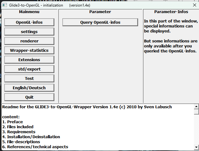Open the OpenGL-infos menu section
199x151 pixels.
click(x=29, y=22)
